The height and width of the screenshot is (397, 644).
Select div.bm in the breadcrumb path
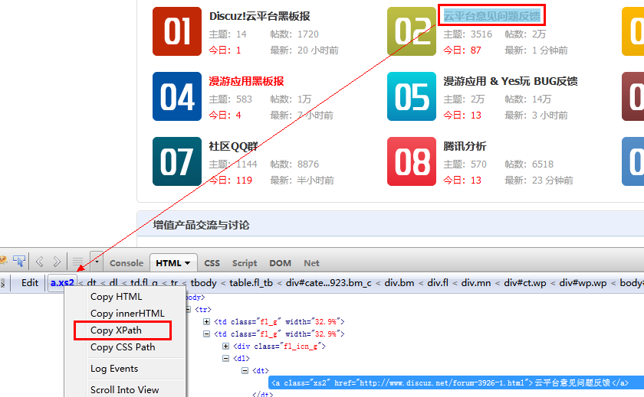(399, 283)
